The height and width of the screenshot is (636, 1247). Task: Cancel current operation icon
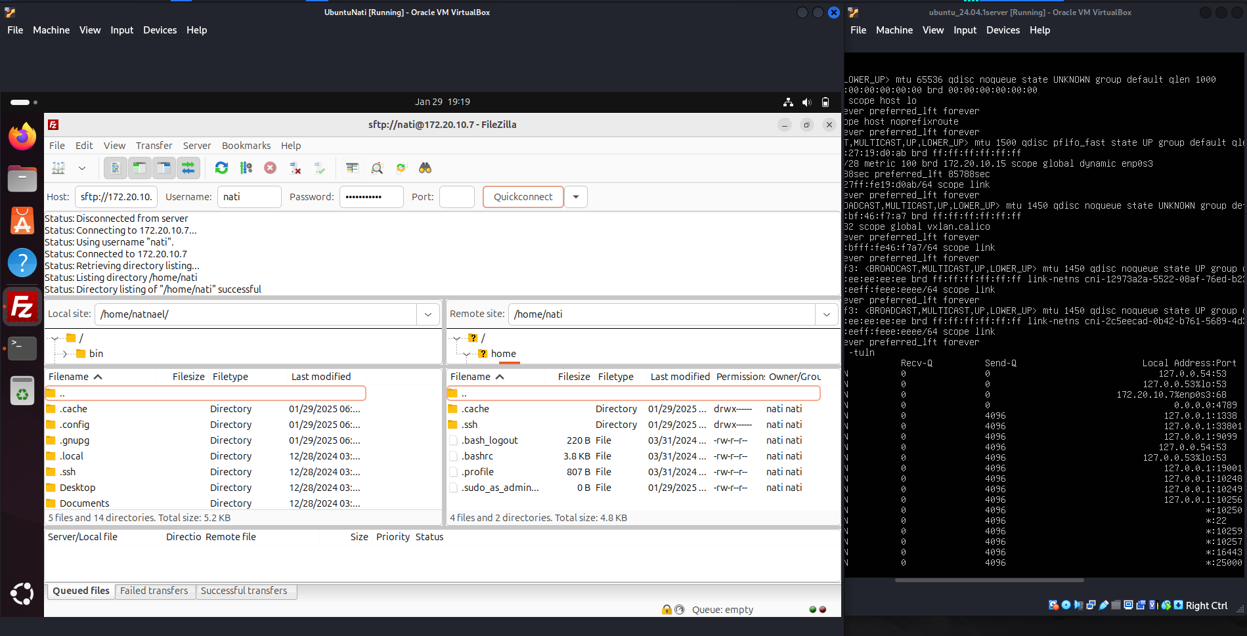point(270,168)
